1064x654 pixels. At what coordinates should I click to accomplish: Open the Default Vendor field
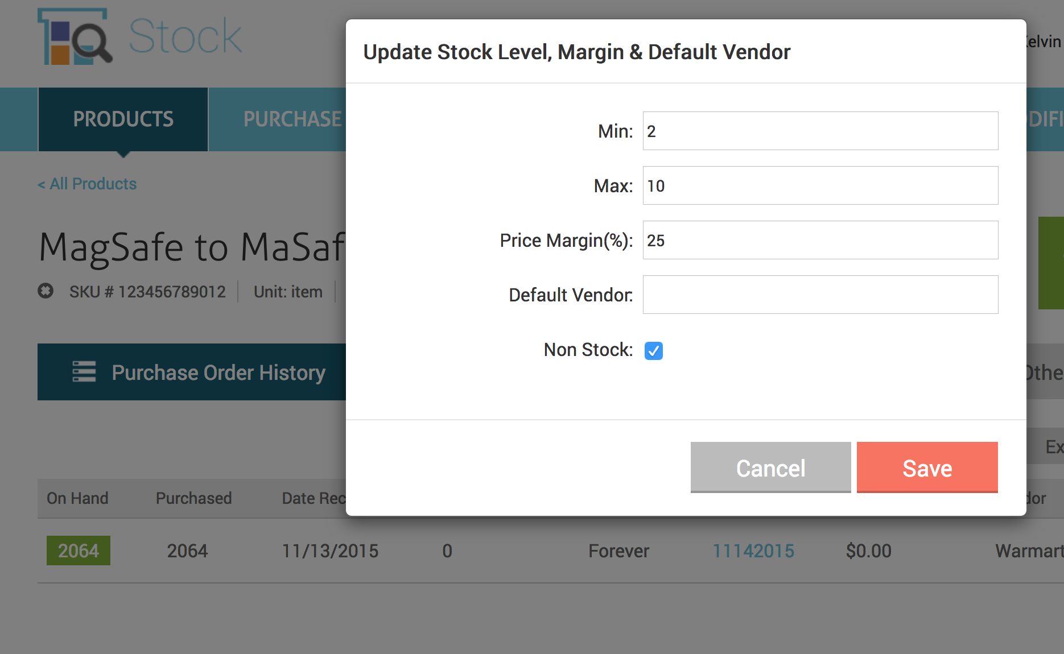coord(820,295)
